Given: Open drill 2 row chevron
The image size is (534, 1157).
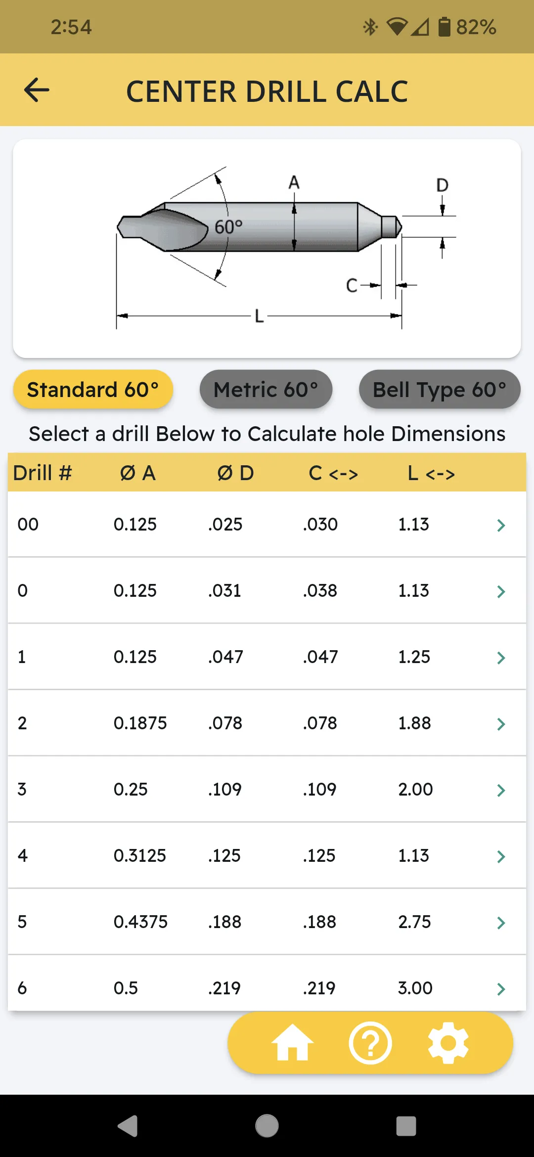Looking at the screenshot, I should click(x=501, y=724).
